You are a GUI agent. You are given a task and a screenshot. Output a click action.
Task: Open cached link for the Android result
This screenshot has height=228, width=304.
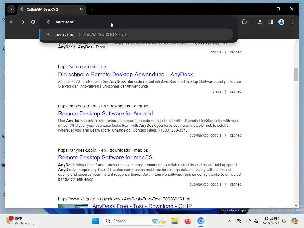coord(235,135)
